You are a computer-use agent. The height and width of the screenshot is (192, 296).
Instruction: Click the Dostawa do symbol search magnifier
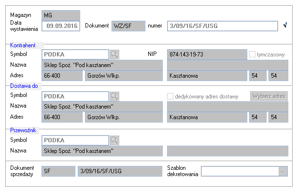114,96
